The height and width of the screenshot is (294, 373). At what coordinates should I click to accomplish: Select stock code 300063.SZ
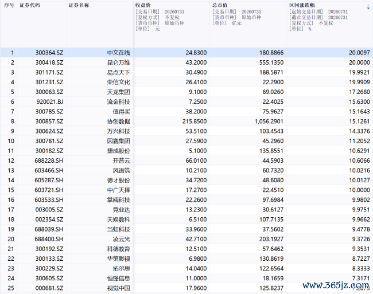click(x=49, y=92)
